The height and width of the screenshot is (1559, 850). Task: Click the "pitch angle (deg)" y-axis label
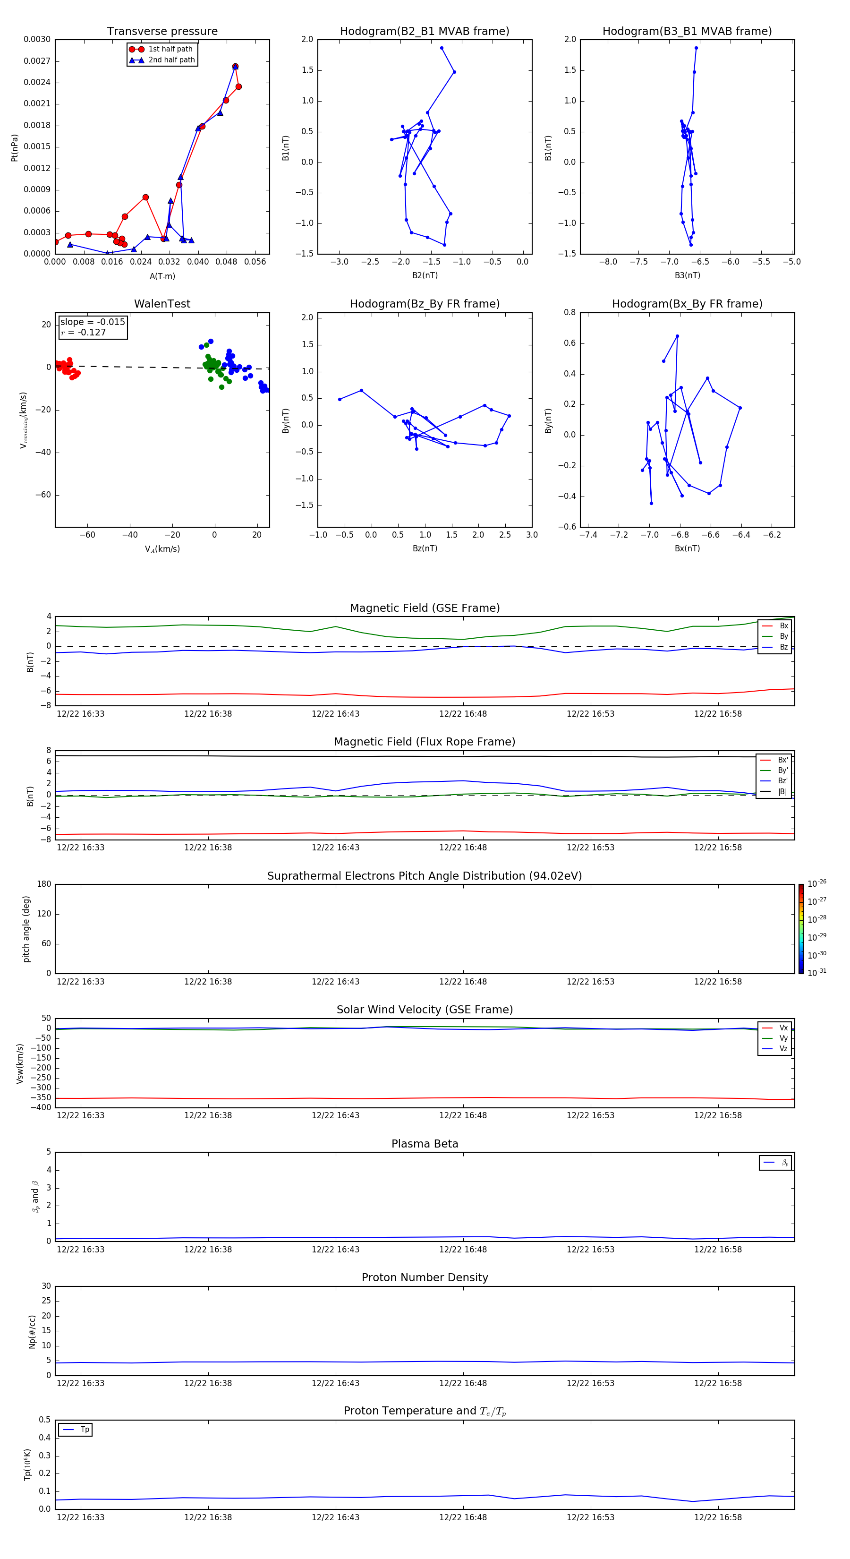[26, 929]
